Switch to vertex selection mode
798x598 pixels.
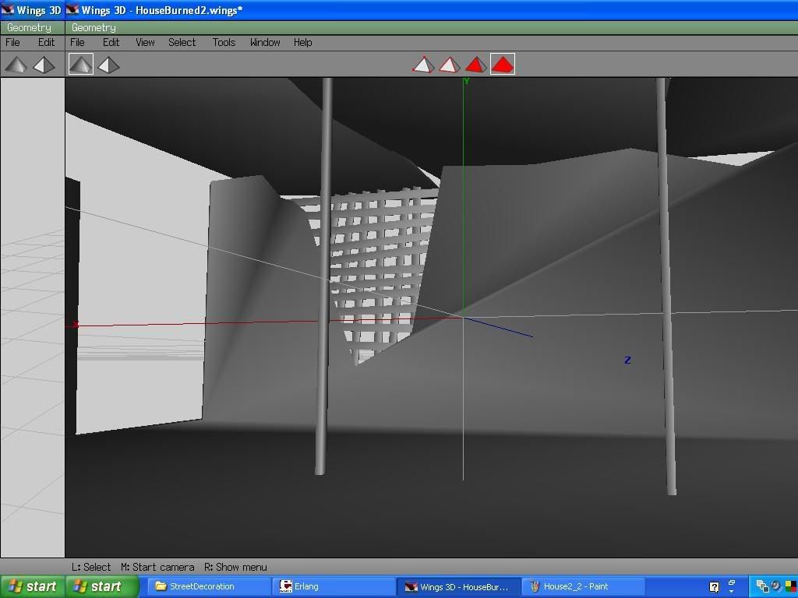coord(422,65)
